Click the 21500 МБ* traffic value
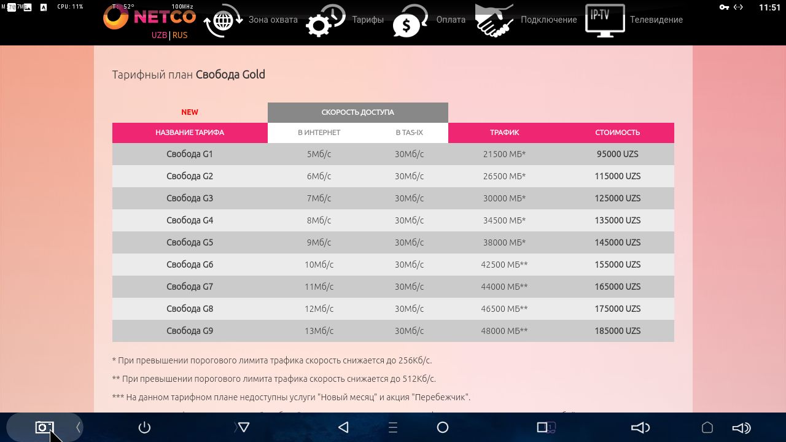 (x=504, y=154)
